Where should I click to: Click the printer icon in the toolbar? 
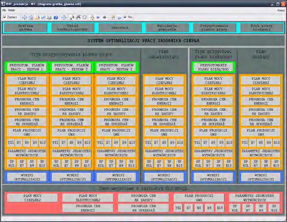click(x=49, y=17)
